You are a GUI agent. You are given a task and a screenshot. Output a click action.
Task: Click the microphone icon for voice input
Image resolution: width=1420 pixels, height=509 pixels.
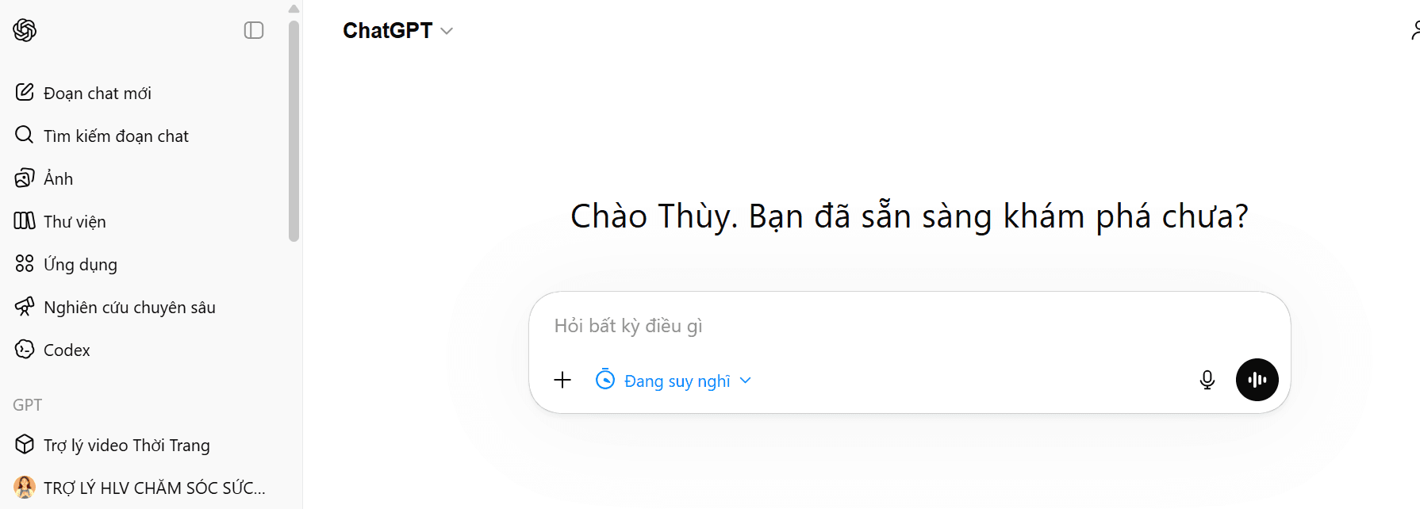(x=1207, y=380)
